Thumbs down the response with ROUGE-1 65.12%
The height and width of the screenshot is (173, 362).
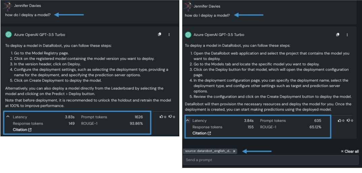tap(349, 121)
